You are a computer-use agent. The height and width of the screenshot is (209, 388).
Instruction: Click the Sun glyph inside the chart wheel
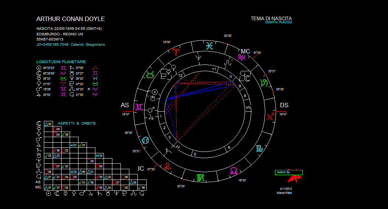tap(155, 92)
